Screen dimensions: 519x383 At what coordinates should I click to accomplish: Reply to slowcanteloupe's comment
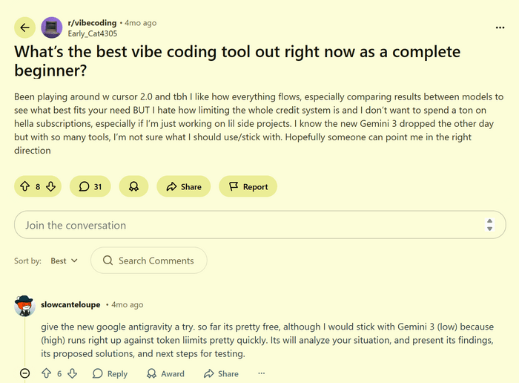pyautogui.click(x=110, y=374)
